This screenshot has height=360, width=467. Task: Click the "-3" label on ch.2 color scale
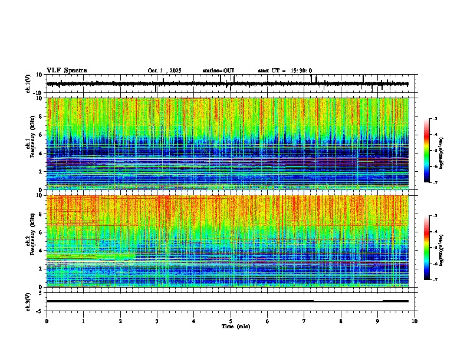pos(435,216)
